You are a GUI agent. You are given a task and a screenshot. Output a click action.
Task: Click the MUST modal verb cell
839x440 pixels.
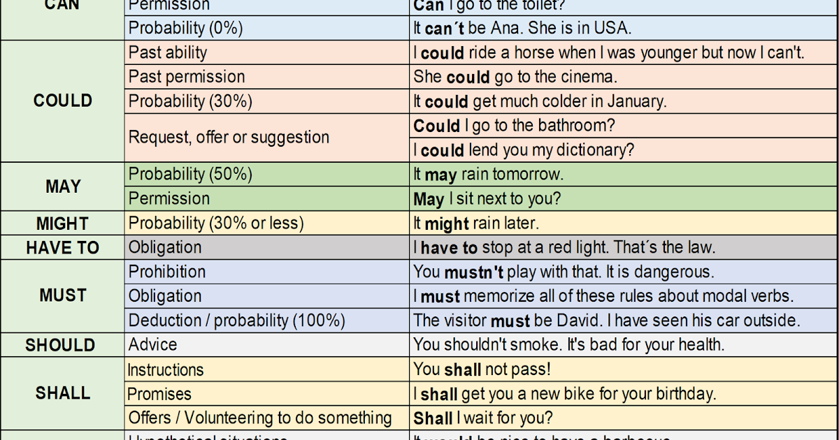click(62, 295)
